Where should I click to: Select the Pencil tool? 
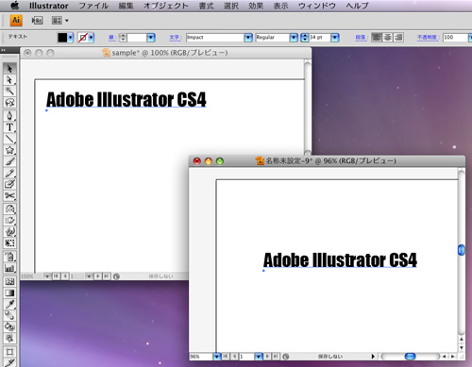(9, 173)
